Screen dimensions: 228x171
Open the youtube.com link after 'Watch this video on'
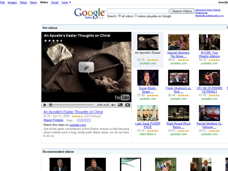pyautogui.click(x=78, y=125)
